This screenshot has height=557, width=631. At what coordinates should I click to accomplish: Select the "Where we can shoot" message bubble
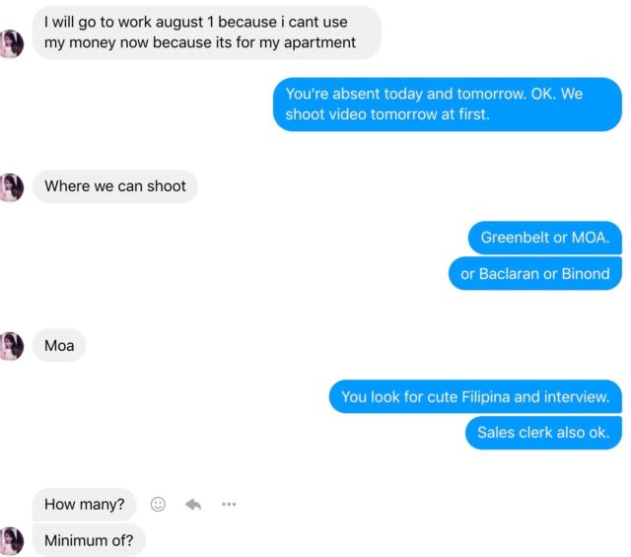tap(115, 186)
